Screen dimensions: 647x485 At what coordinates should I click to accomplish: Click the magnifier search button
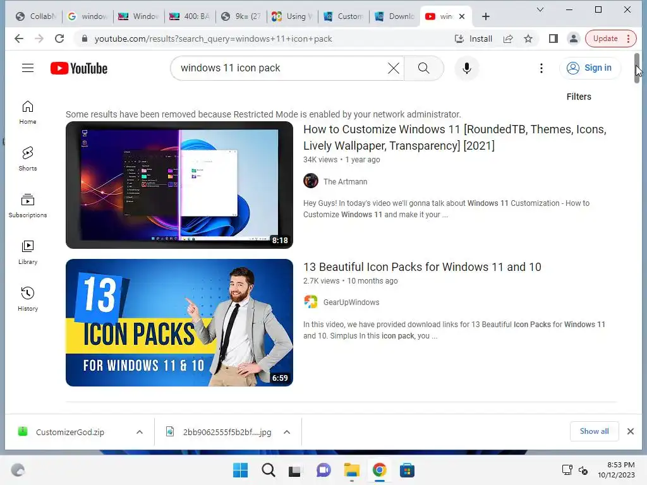(424, 68)
